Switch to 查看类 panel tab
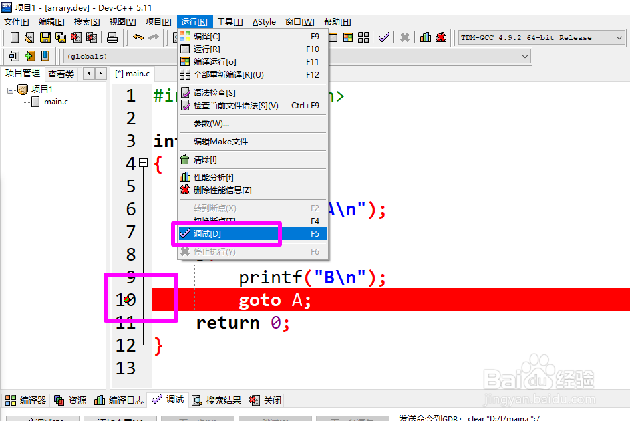 [x=61, y=74]
